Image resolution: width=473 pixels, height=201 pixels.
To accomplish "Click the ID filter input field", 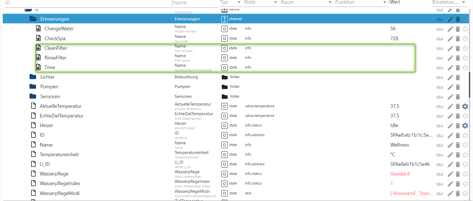I will (88, 3).
